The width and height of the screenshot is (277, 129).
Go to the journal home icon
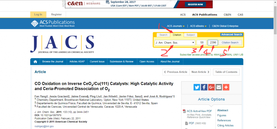click(35, 62)
